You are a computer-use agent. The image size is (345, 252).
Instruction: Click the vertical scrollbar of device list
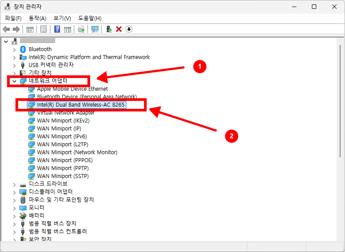pos(340,101)
